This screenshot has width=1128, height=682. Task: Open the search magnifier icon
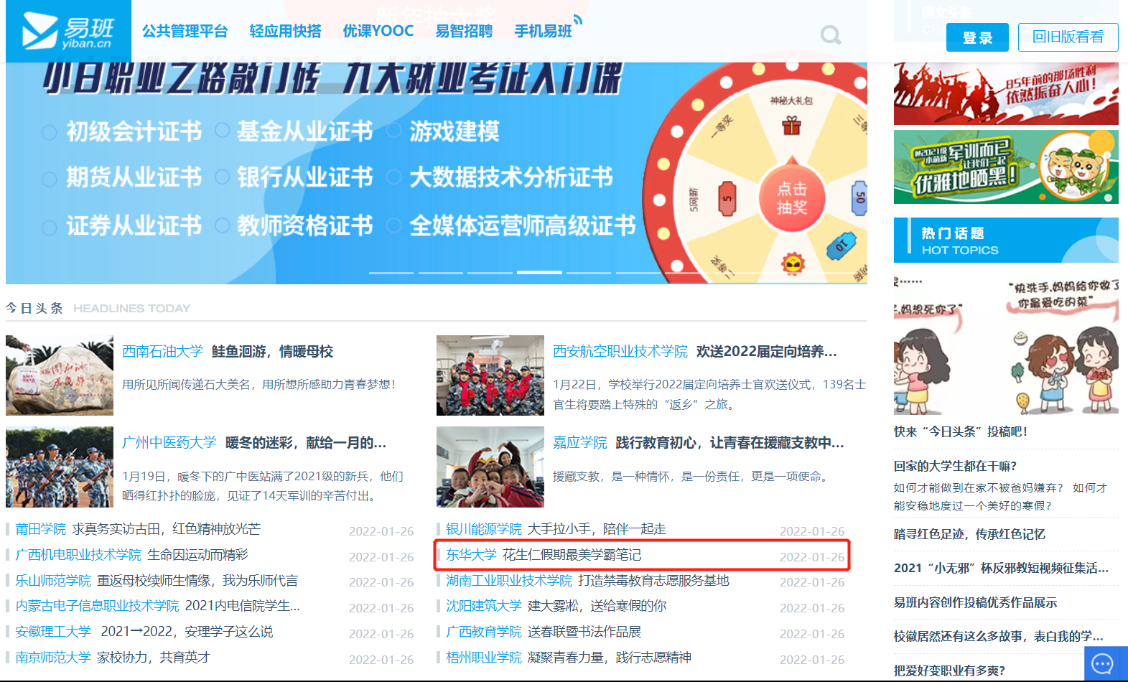(x=831, y=34)
